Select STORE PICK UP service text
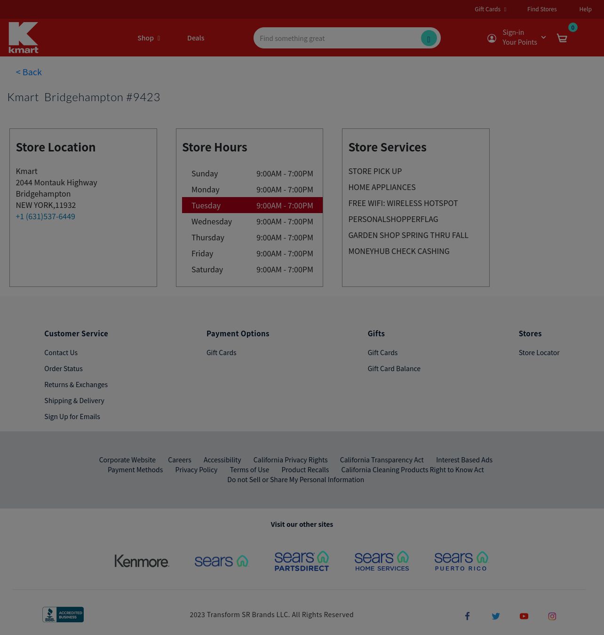 [x=375, y=171]
